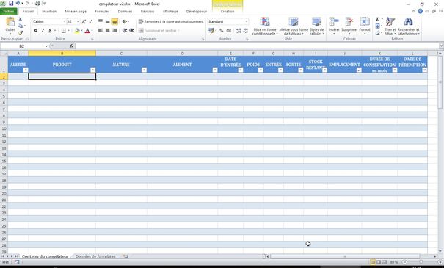Screen dimensions: 444x268
Task: Open filter dropdown for EMPLACEMENT column
Action: [x=359, y=70]
